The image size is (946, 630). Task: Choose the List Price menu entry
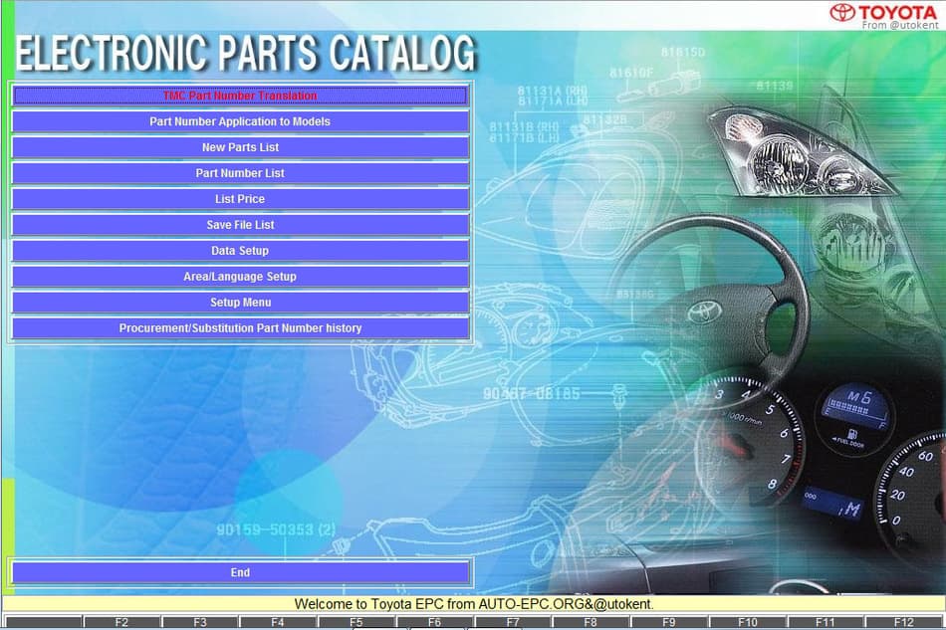(x=240, y=200)
